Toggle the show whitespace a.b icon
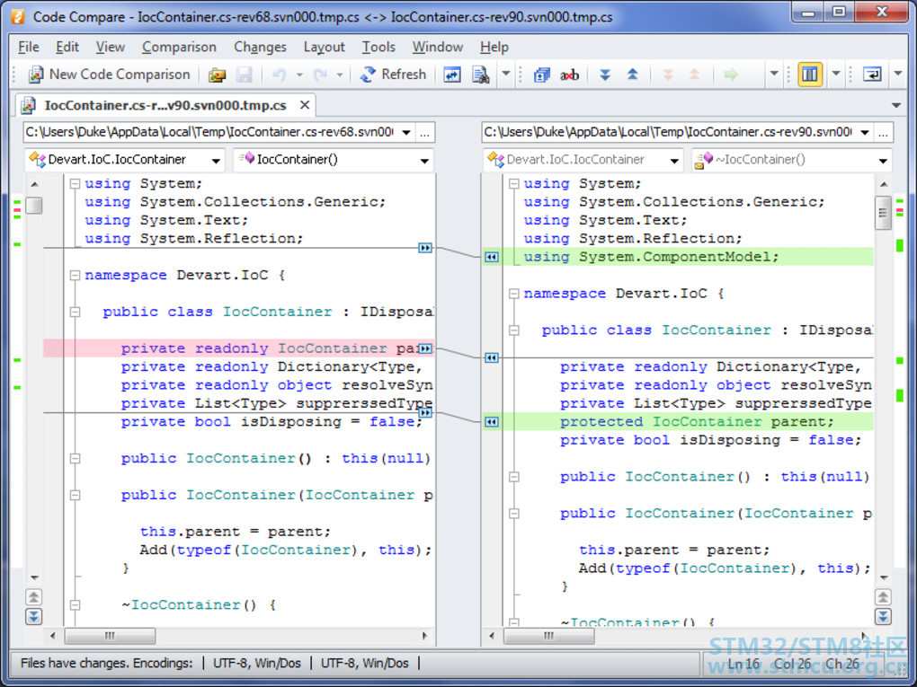This screenshot has width=917, height=687. (569, 75)
